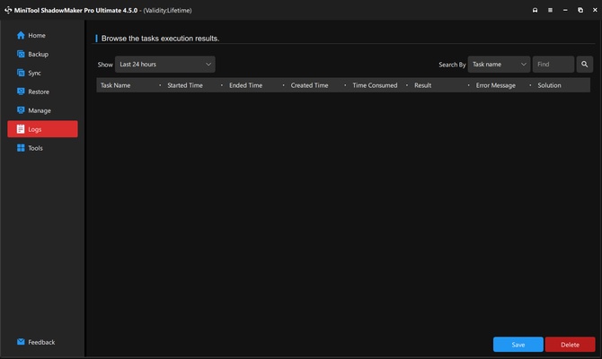Click the Feedback envelope icon
Viewport: 602px width, 359px height.
click(21, 342)
